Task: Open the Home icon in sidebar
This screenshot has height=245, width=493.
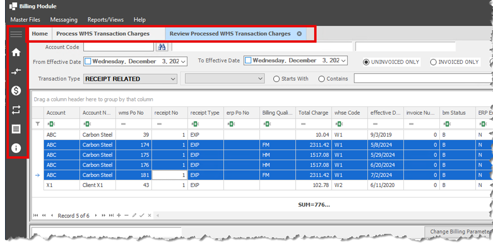Action: [16, 52]
